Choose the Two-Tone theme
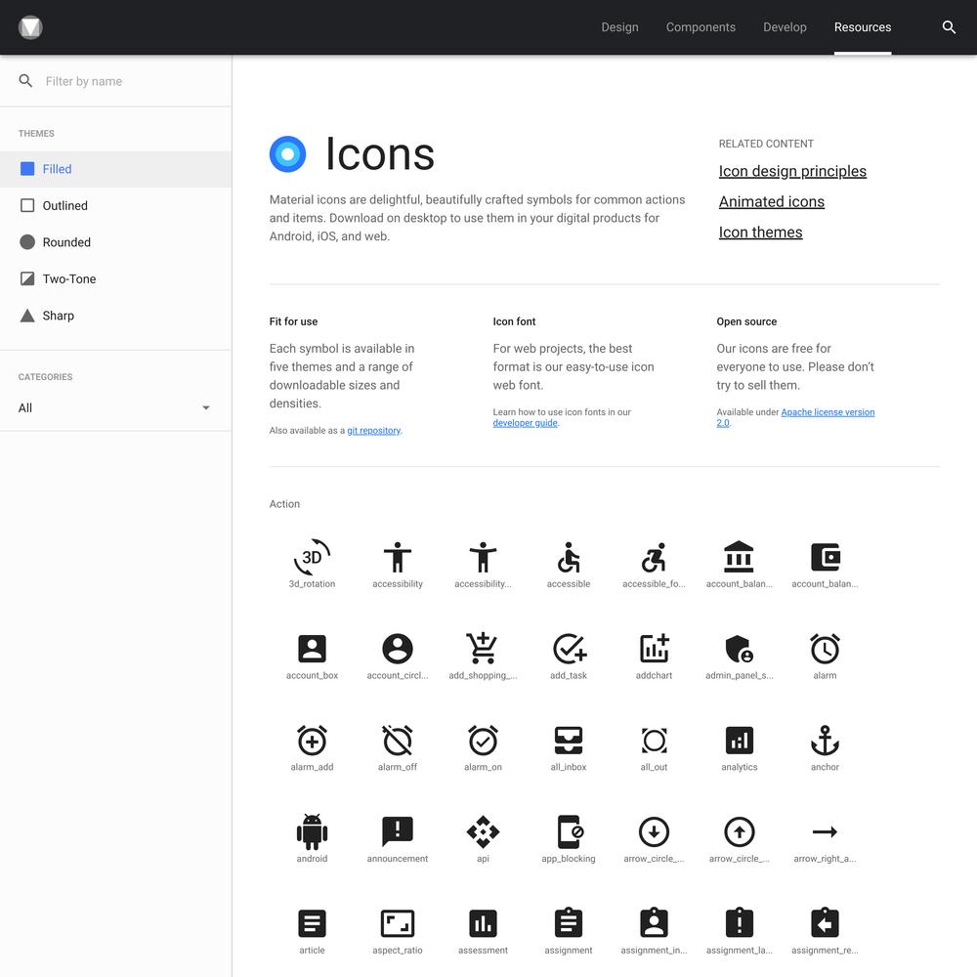977x977 pixels. pyautogui.click(x=116, y=278)
